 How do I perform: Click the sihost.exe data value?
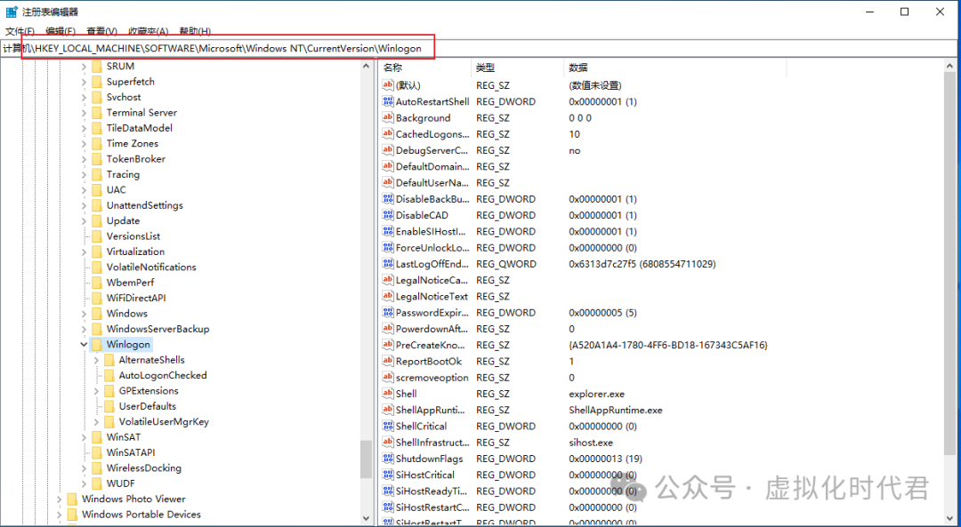[x=590, y=442]
